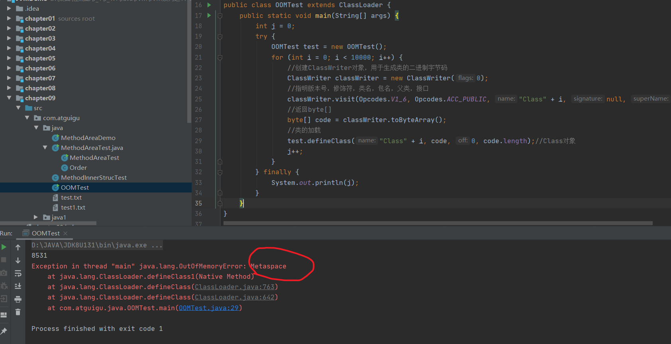Select MethodInnerStrucTest class
This screenshot has width=671, height=344.
pos(94,177)
